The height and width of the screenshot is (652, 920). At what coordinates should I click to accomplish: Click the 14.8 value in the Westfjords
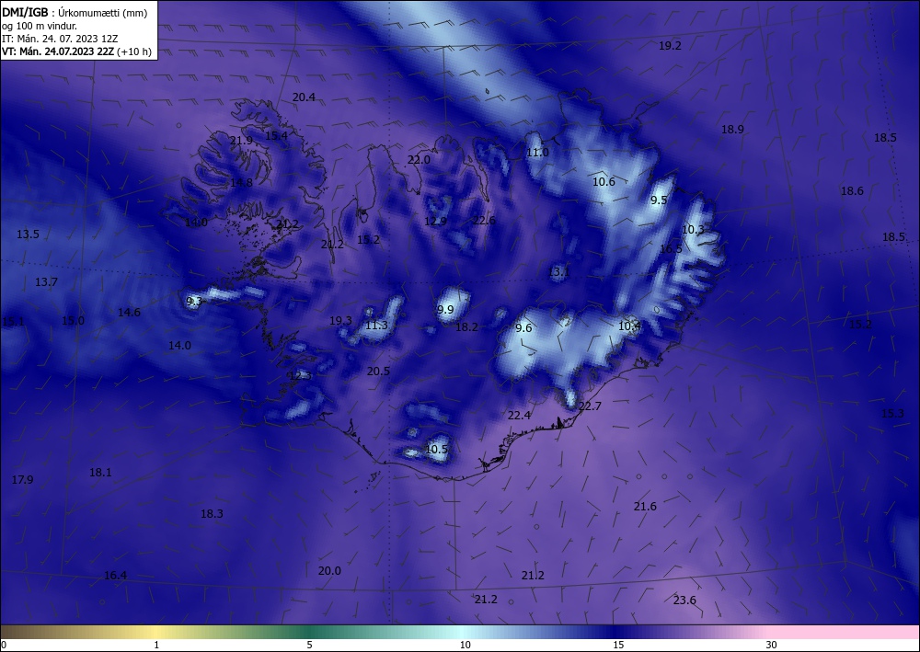tap(241, 183)
